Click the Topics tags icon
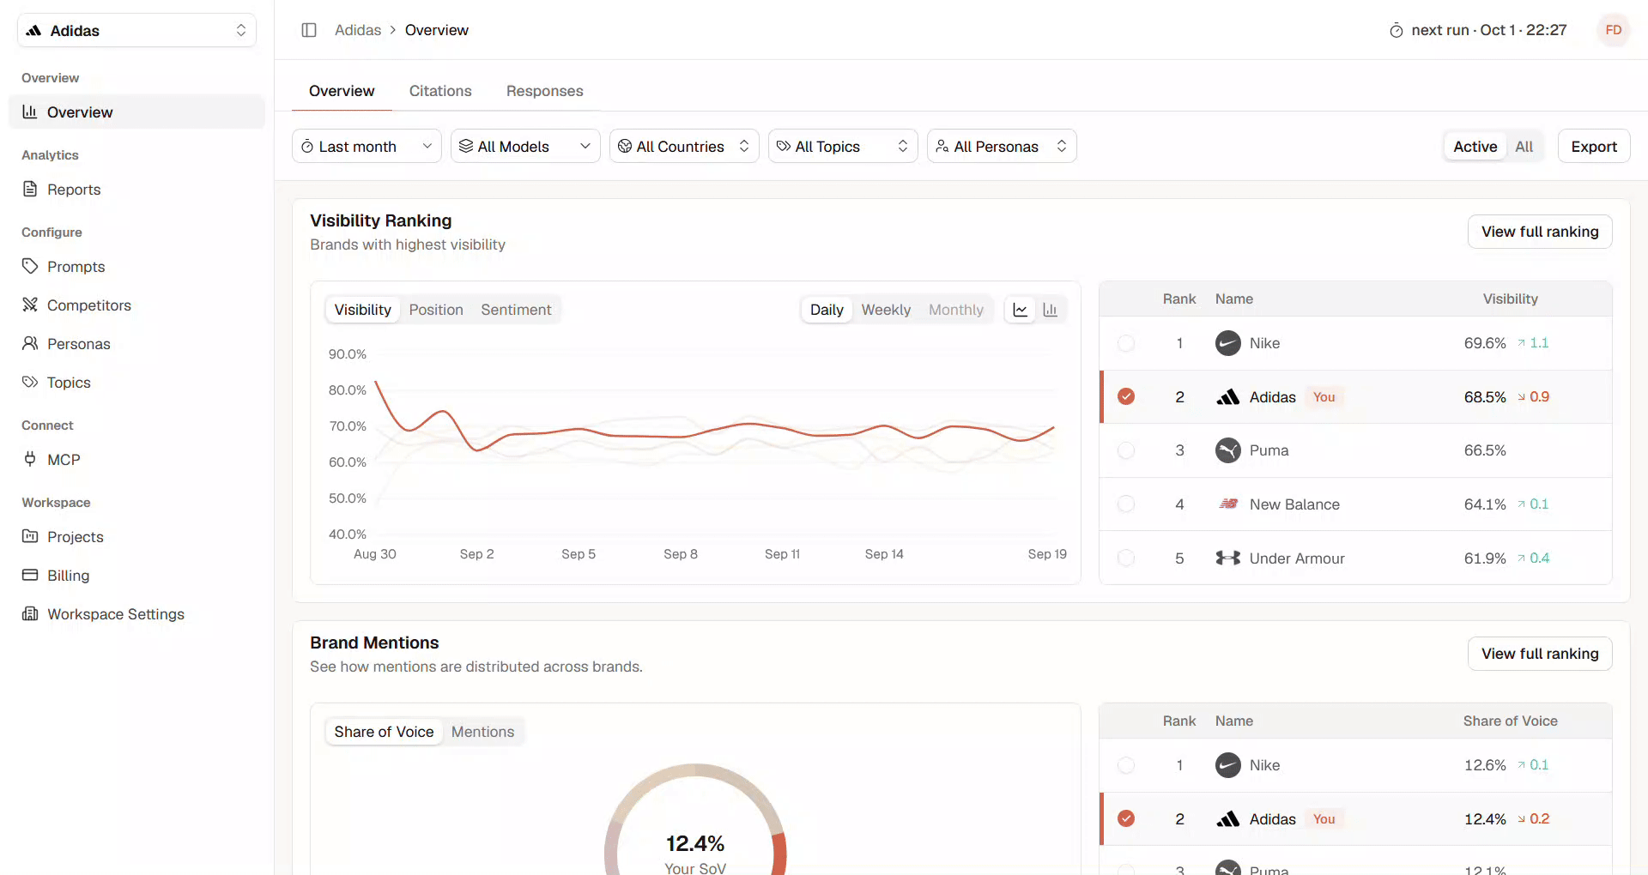The height and width of the screenshot is (875, 1648). click(x=30, y=382)
